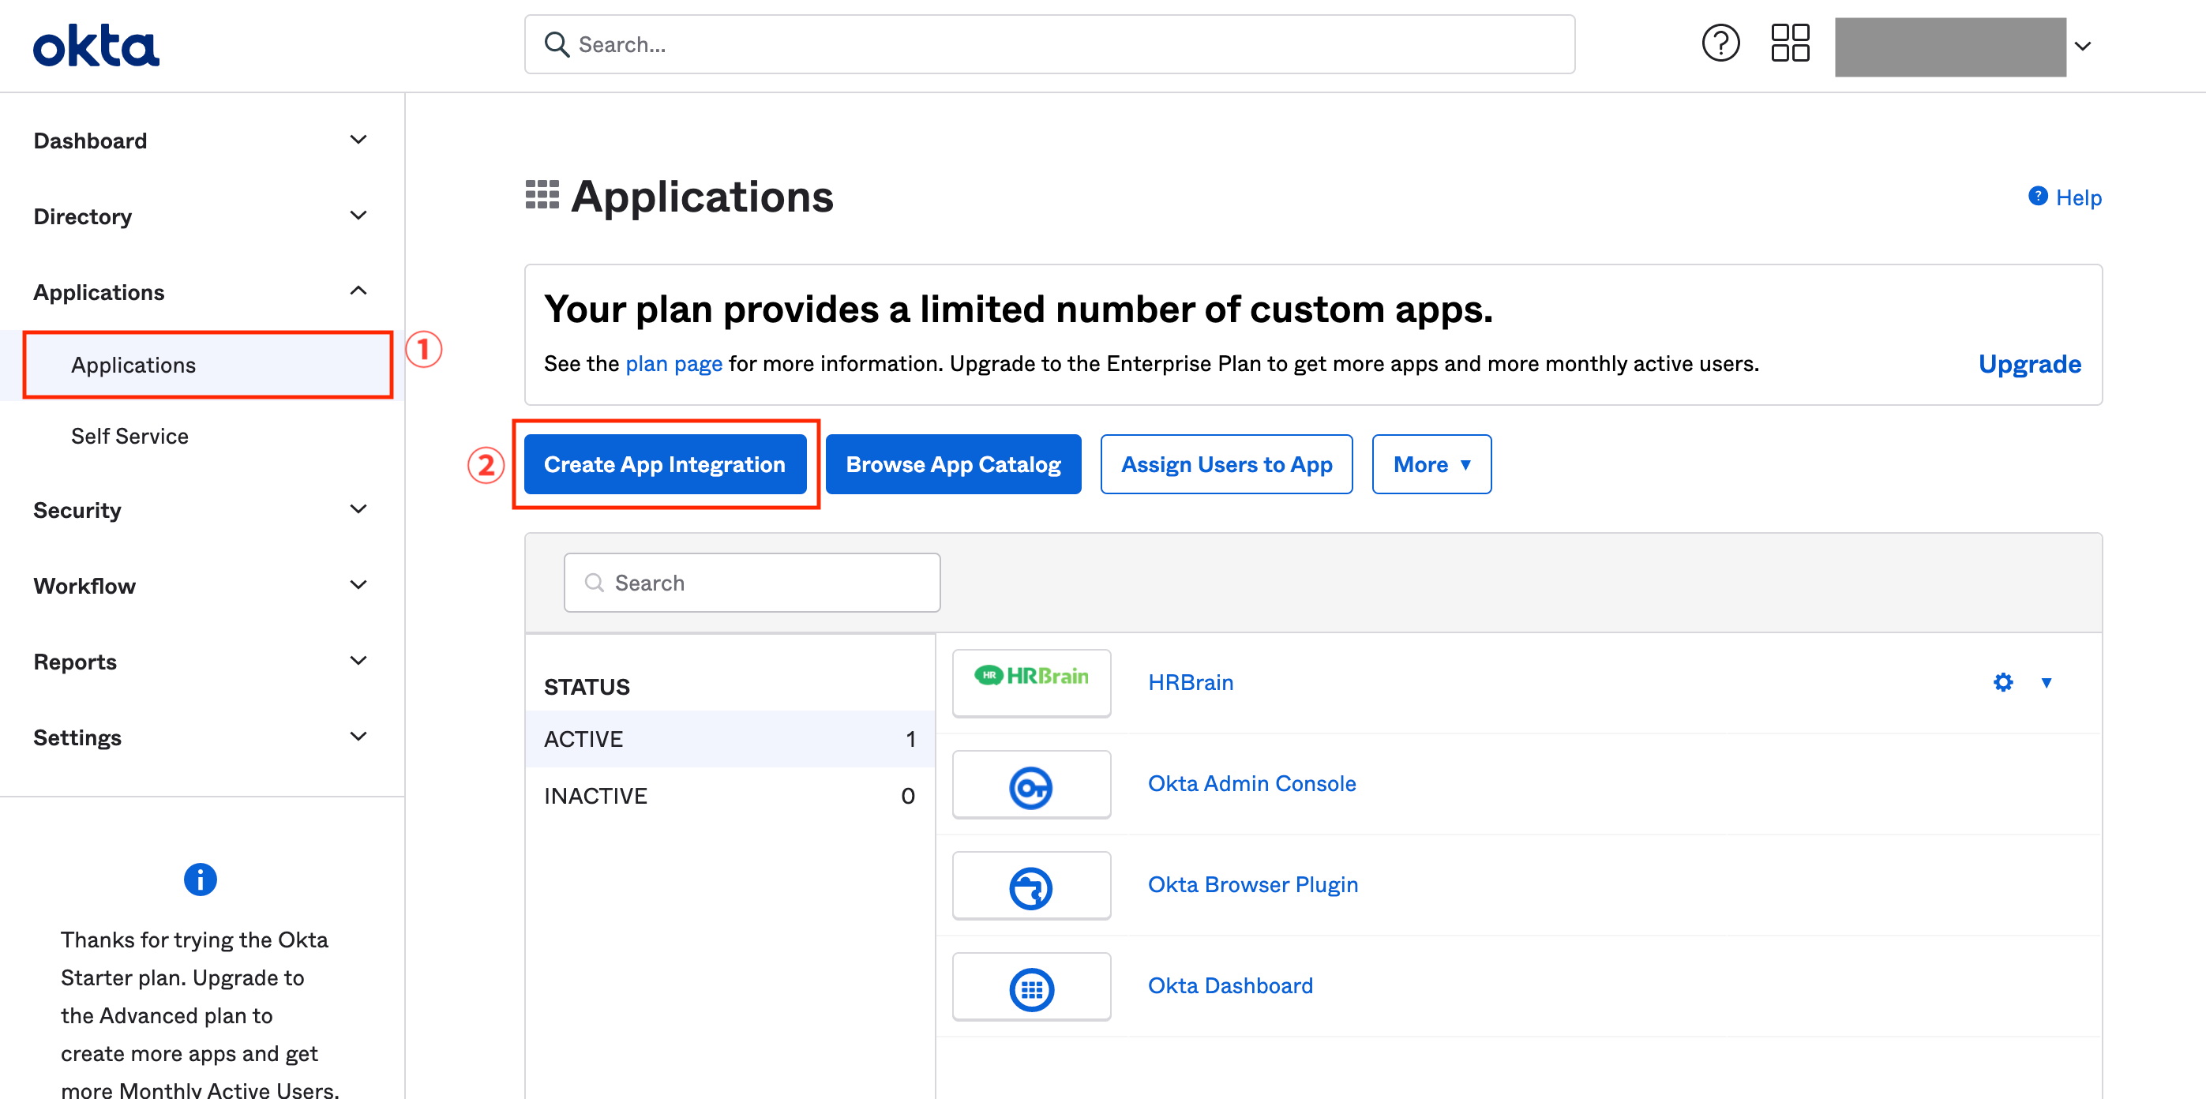Viewport: 2206px width, 1099px height.
Task: Open the Okta Browser Plugin link
Action: click(x=1253, y=884)
